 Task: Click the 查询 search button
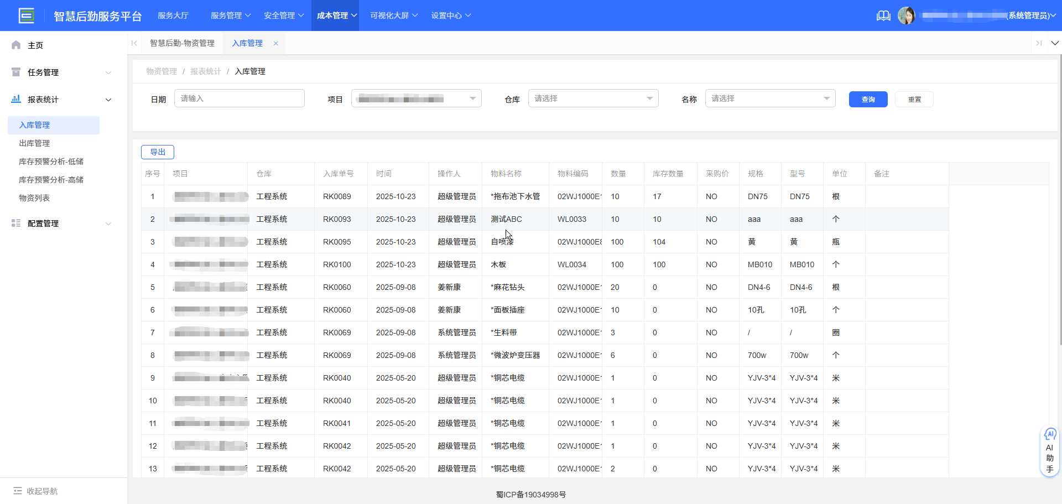click(x=868, y=99)
